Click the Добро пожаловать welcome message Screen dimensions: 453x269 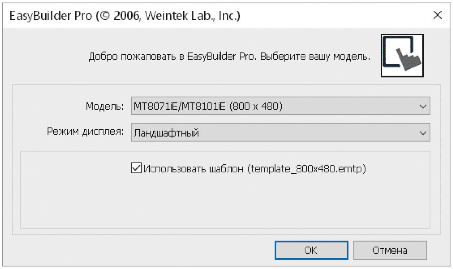[x=229, y=57]
